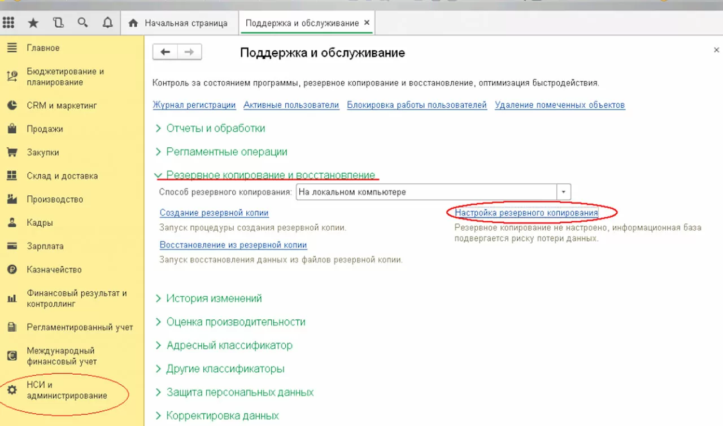The image size is (723, 426).
Task: Close the Поддержка и обслуживание tab
Action: tap(367, 23)
